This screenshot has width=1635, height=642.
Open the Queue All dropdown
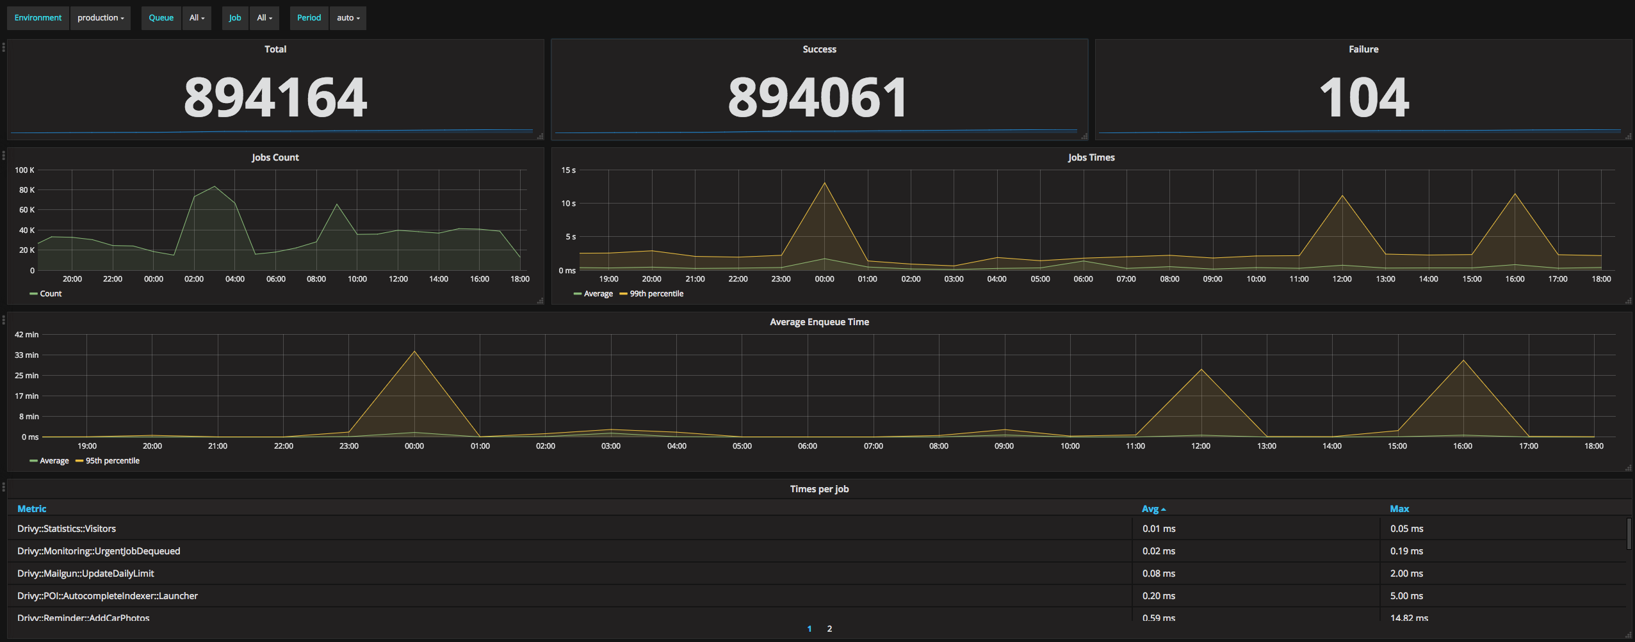(x=197, y=18)
